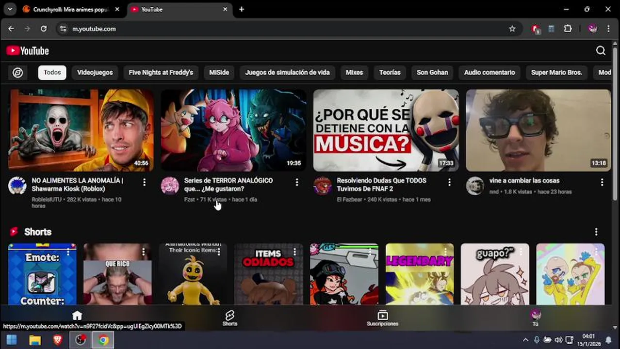Open options on guapo? short

[521, 252]
